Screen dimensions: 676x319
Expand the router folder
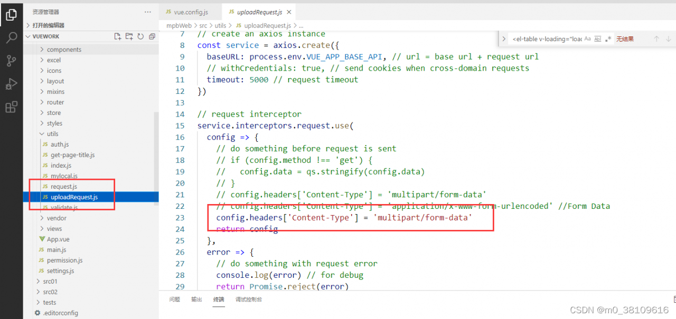[43, 102]
